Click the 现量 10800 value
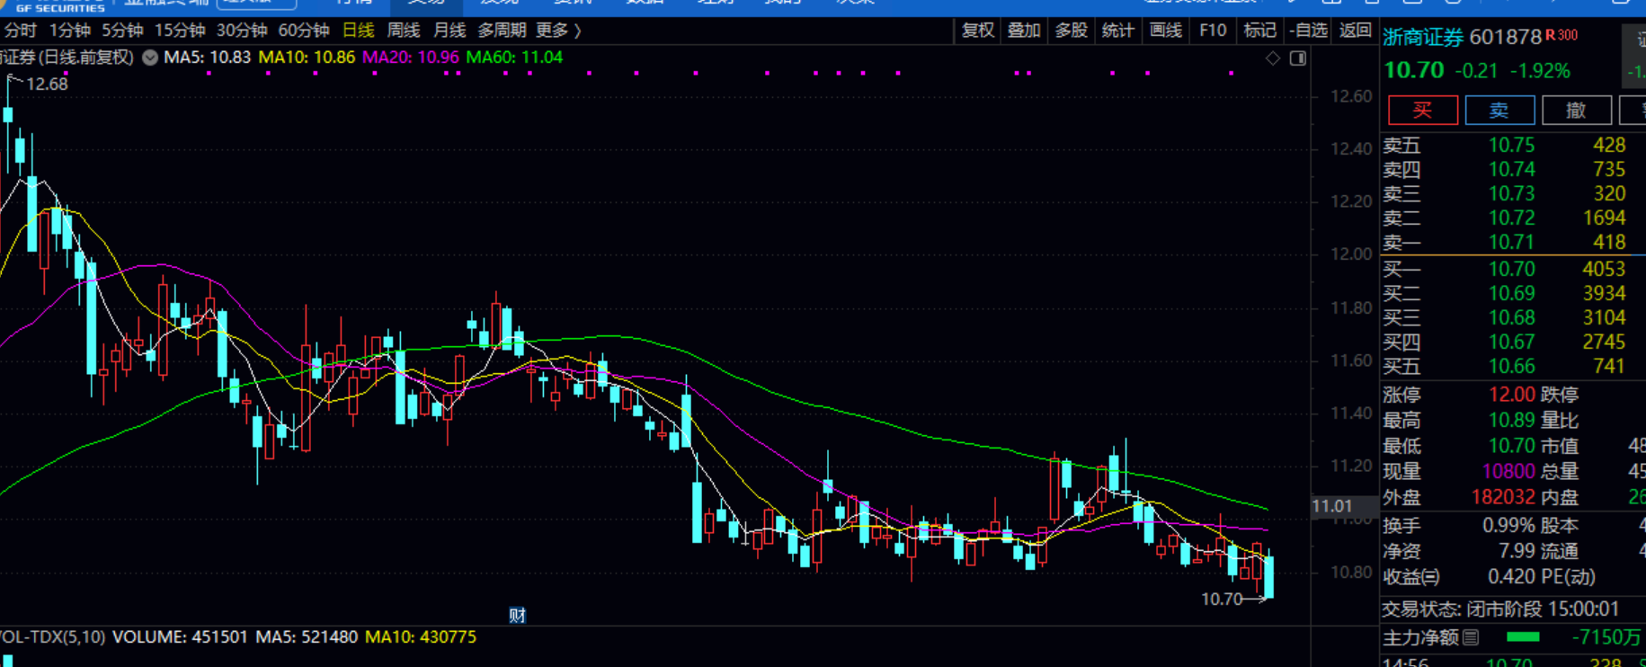 coord(1508,472)
